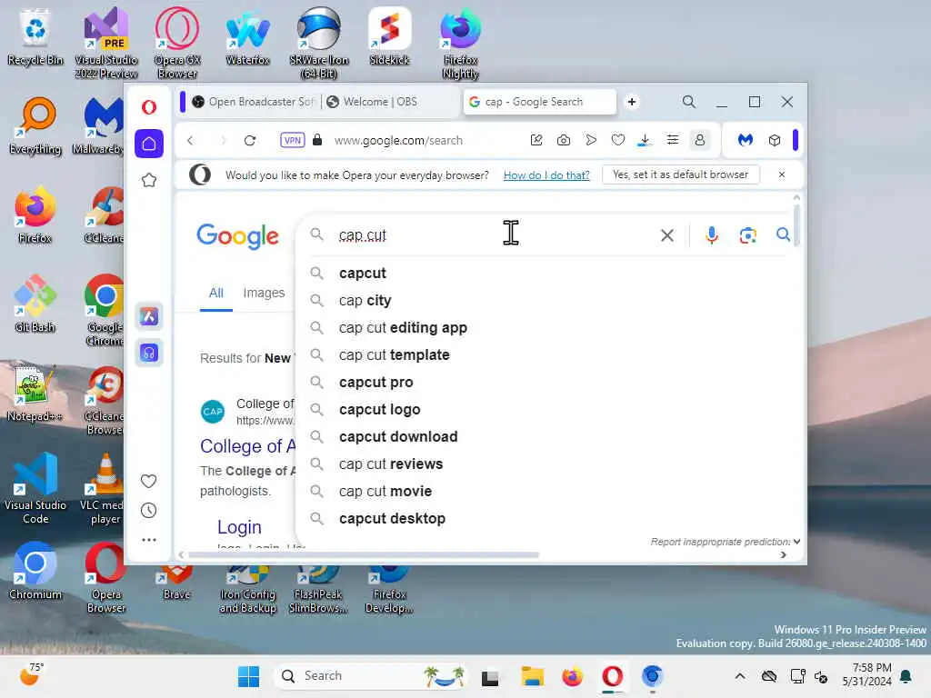The height and width of the screenshot is (698, 931).
Task: Go back to the previous page
Action: 190,141
